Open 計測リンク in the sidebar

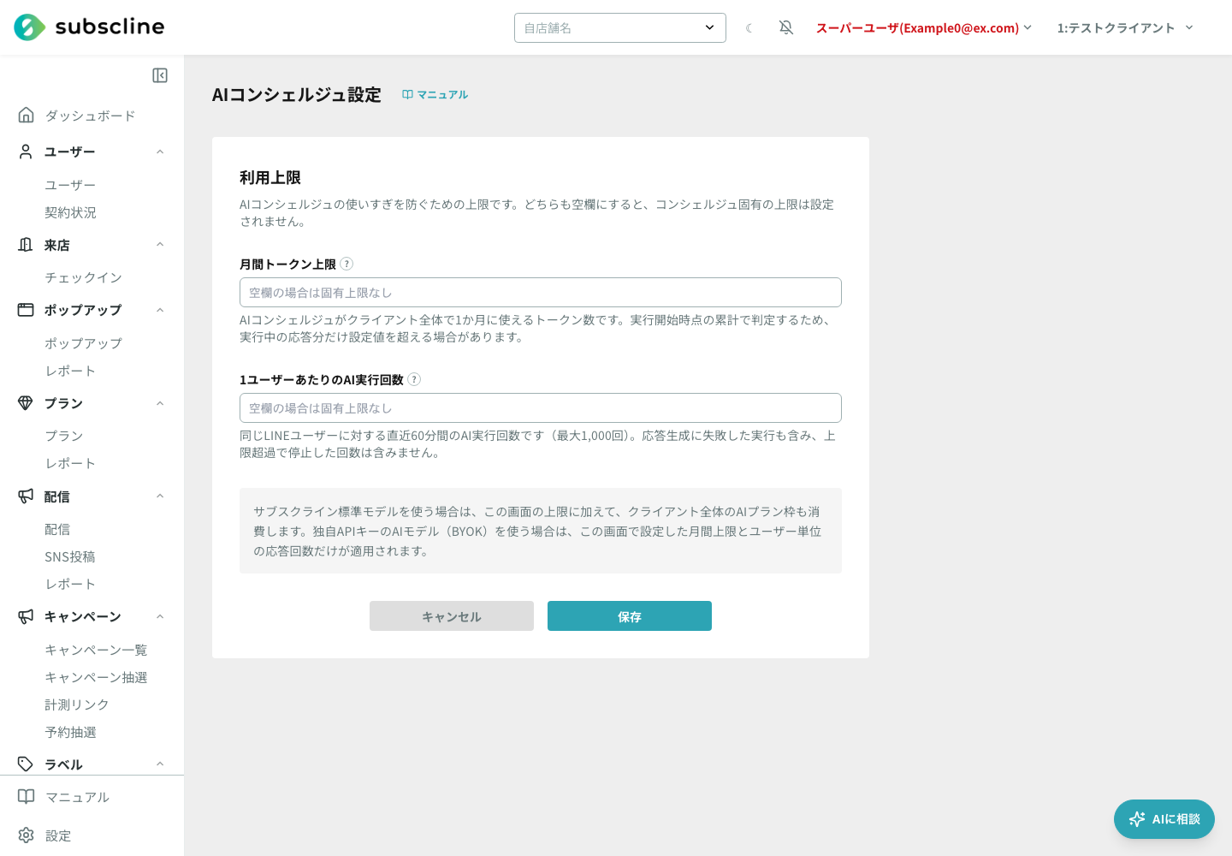point(77,704)
